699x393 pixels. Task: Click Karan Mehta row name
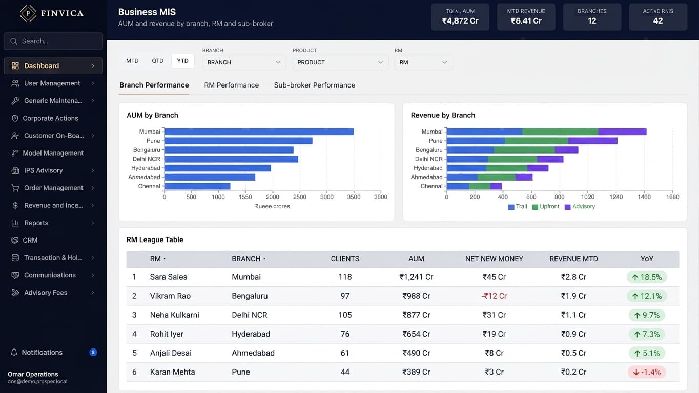coord(173,372)
